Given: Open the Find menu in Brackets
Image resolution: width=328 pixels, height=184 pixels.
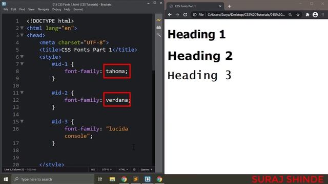Looking at the screenshot, I should [x=22, y=9].
